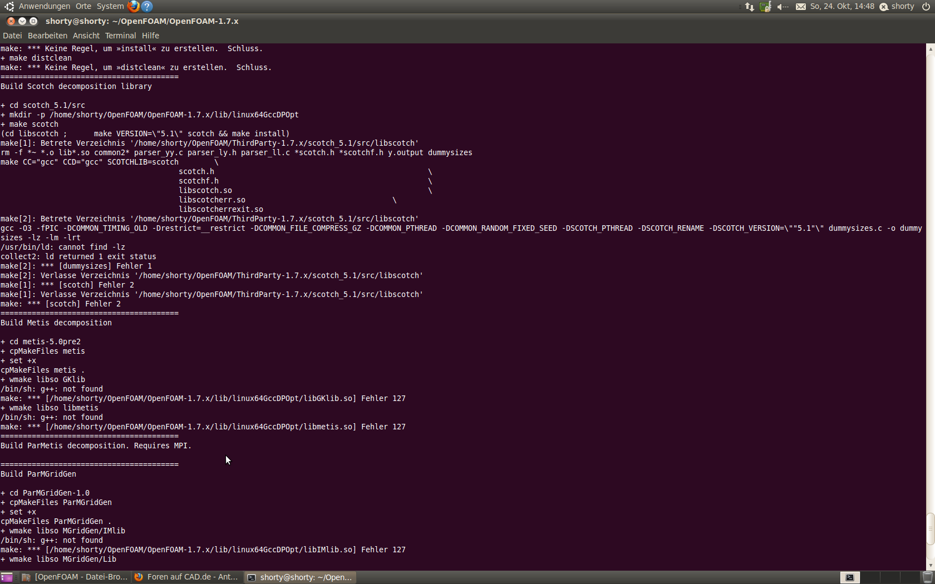Screen dimensions: 935x584
Task: Click the line 'make: *** [scotch] Fehler 2'
Action: (61, 304)
